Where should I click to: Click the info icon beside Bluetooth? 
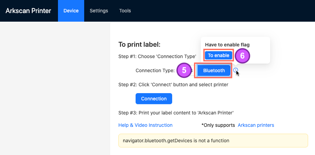[x=236, y=70]
